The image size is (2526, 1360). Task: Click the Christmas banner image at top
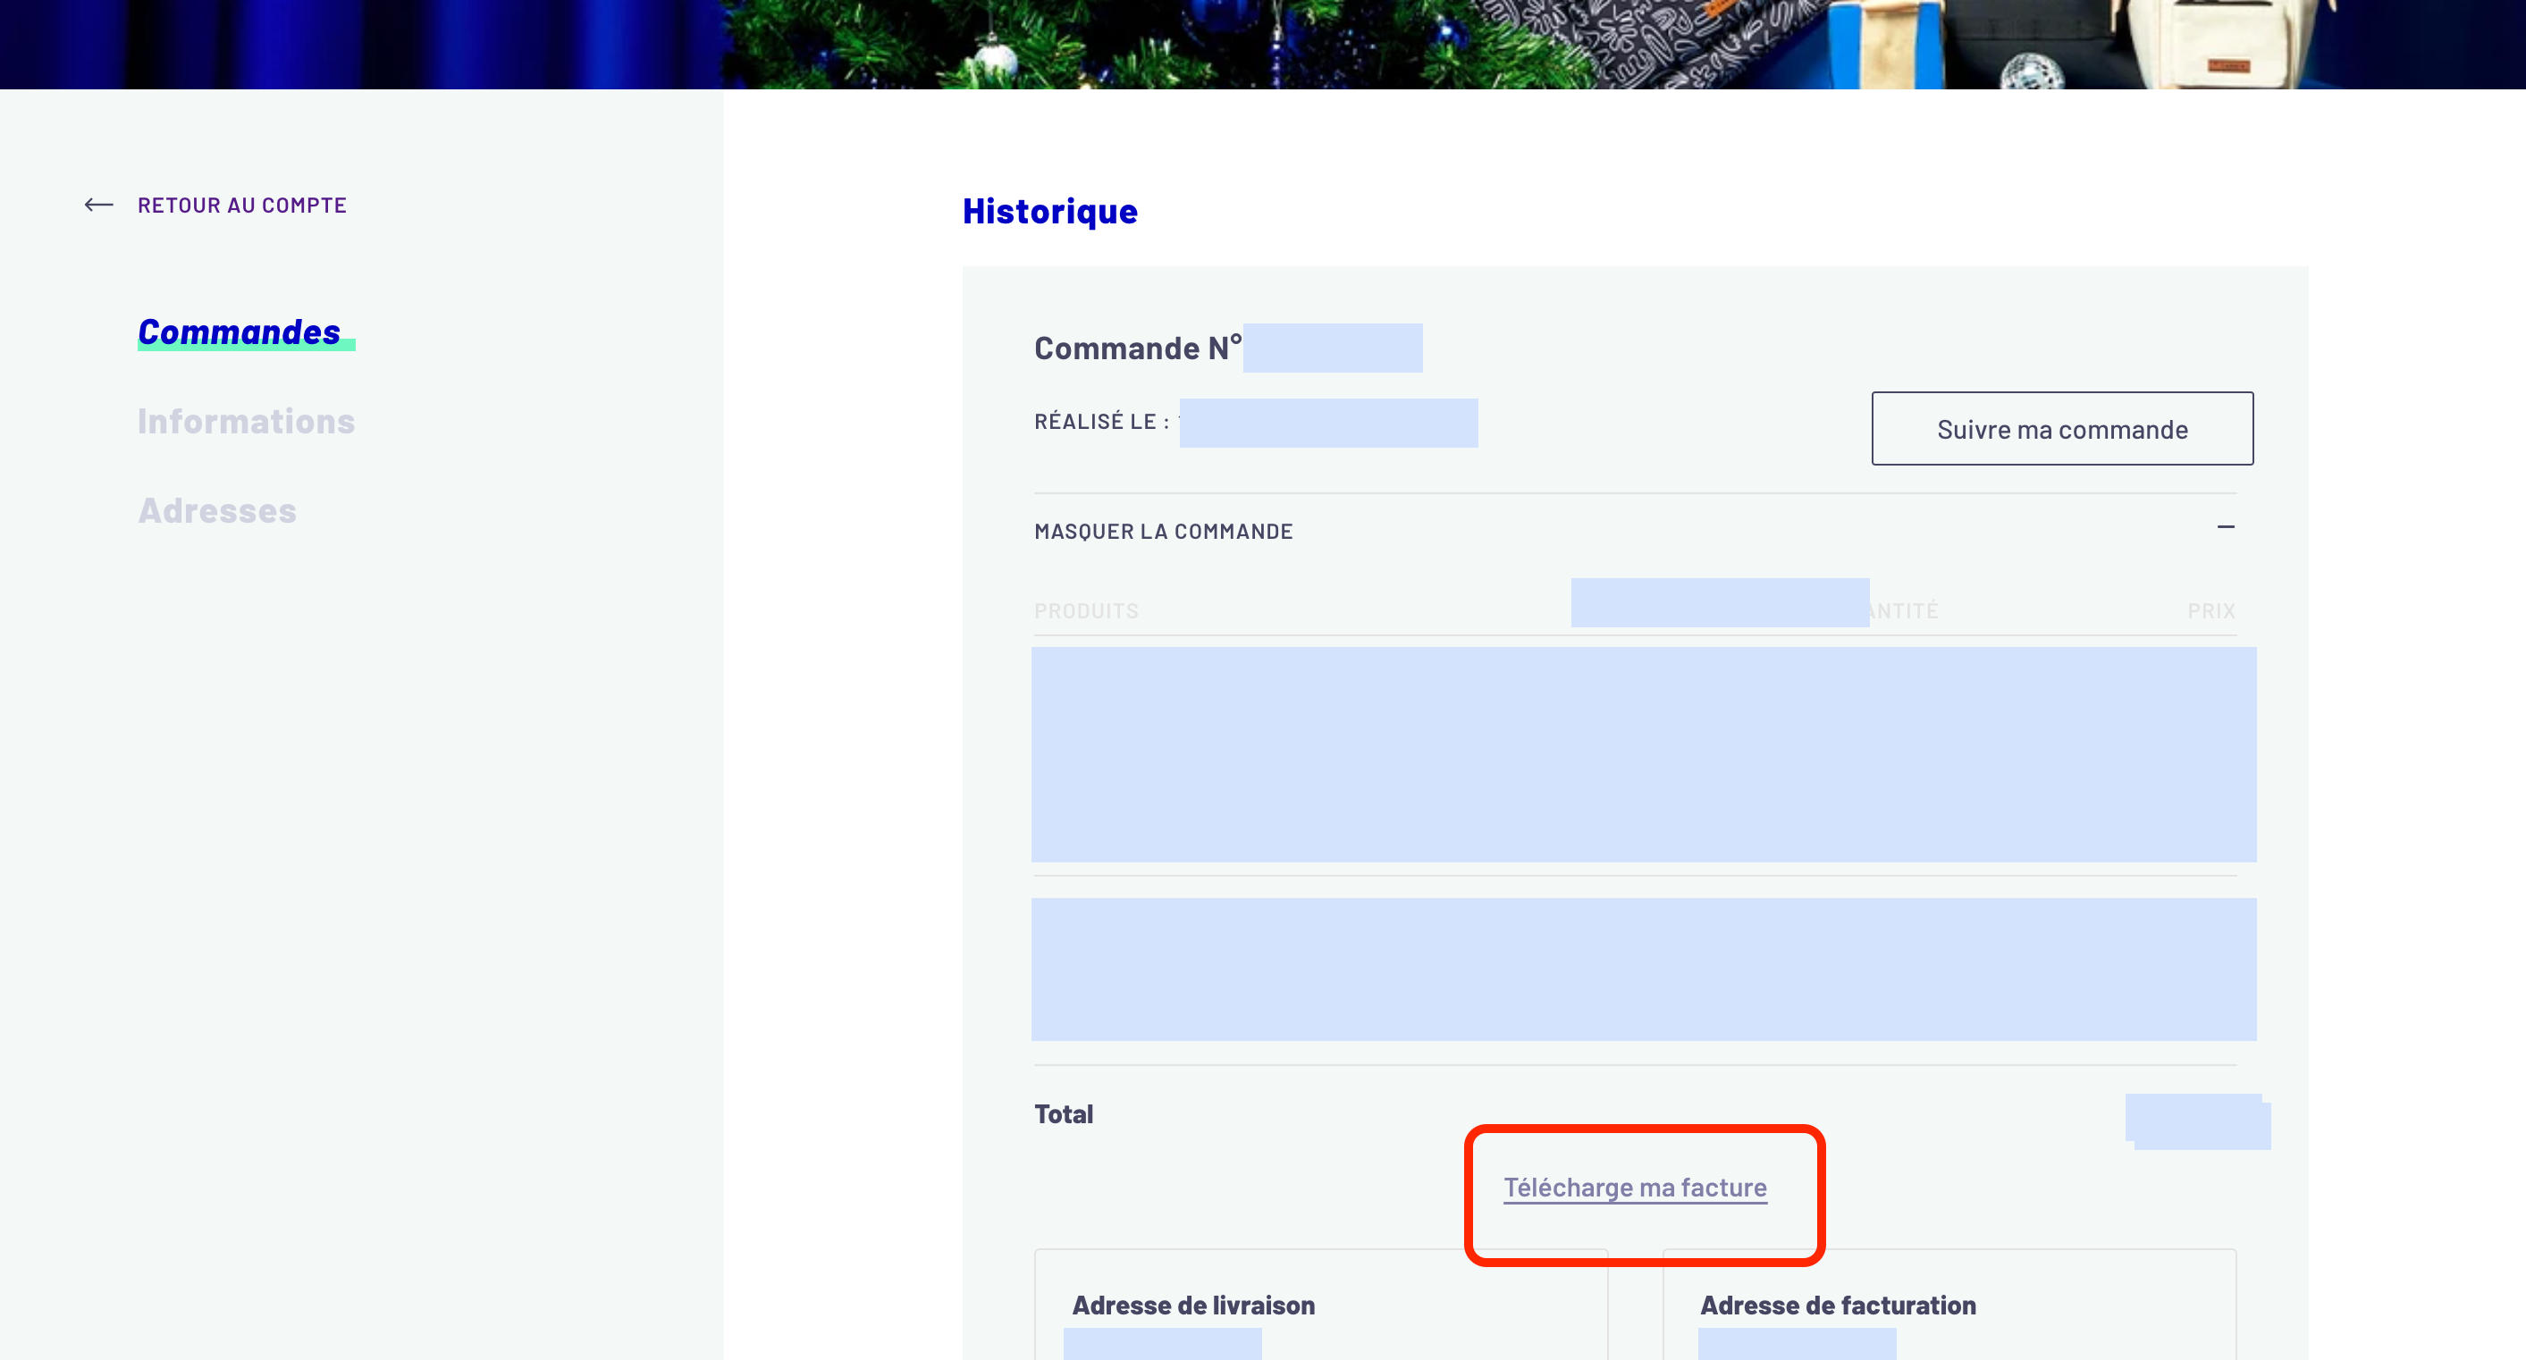coord(1263,44)
